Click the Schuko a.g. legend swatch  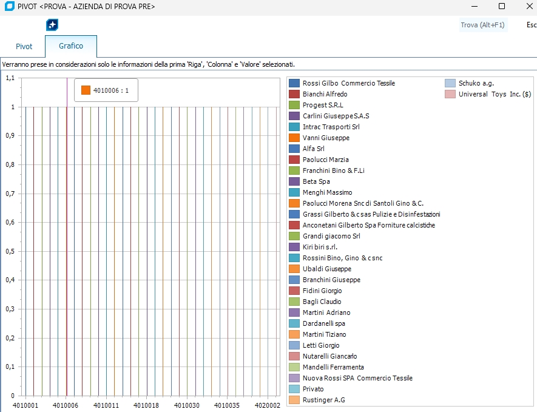coord(450,83)
